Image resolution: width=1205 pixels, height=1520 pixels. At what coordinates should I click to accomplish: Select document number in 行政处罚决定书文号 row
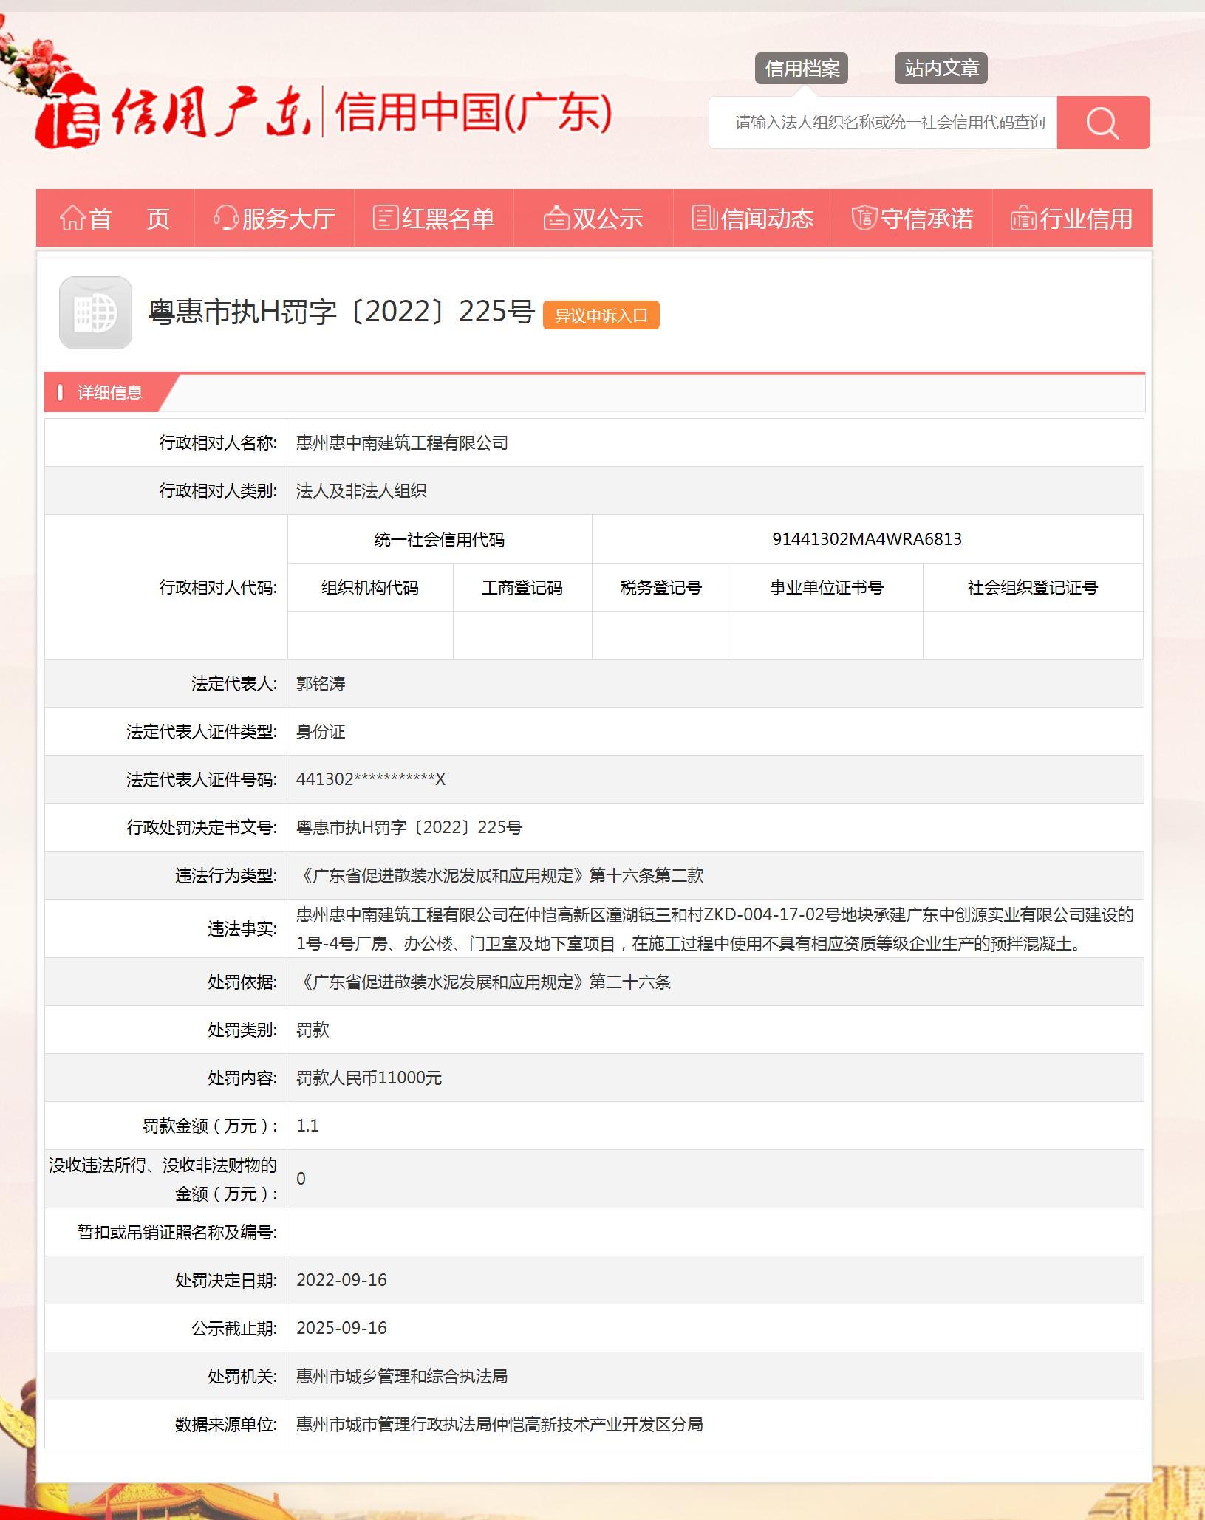(x=409, y=828)
